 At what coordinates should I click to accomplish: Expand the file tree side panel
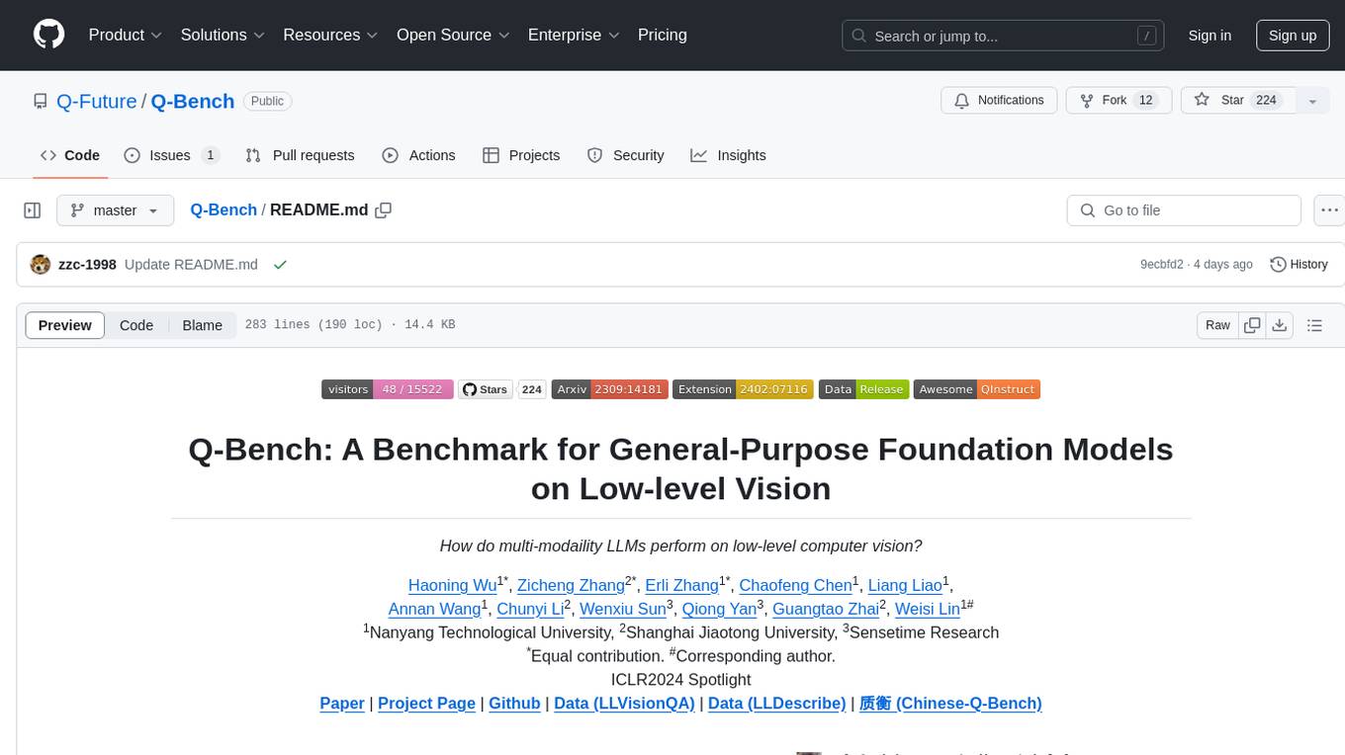(x=33, y=210)
